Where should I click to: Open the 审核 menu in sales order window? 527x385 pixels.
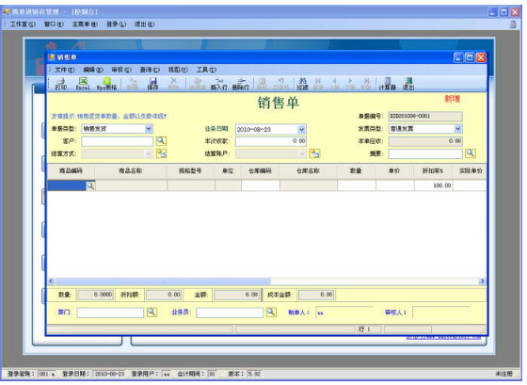[121, 70]
